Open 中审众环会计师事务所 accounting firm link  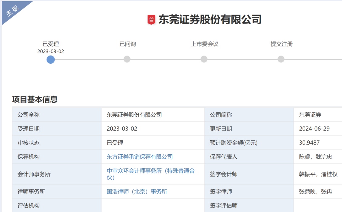pos(151,174)
